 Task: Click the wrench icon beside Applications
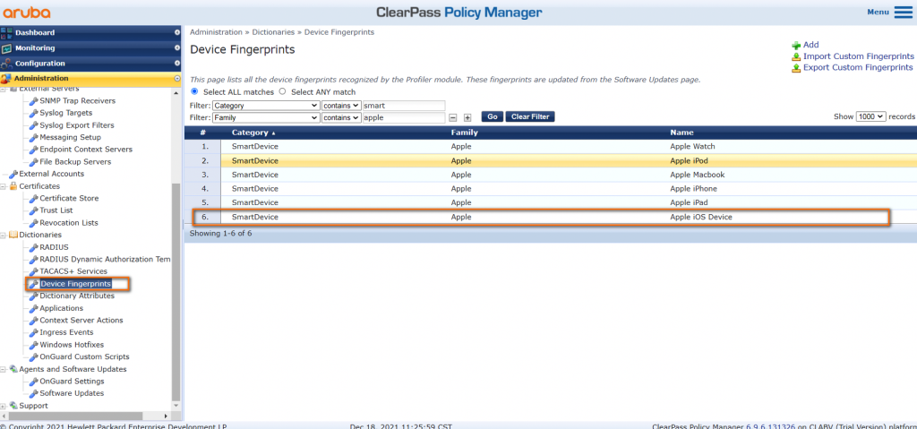[x=34, y=308]
